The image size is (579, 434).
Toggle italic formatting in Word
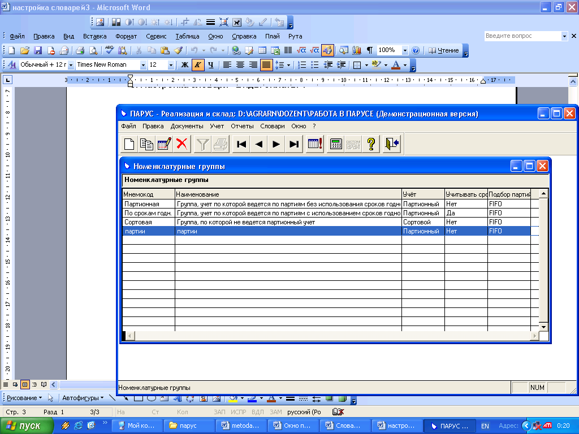[197, 65]
